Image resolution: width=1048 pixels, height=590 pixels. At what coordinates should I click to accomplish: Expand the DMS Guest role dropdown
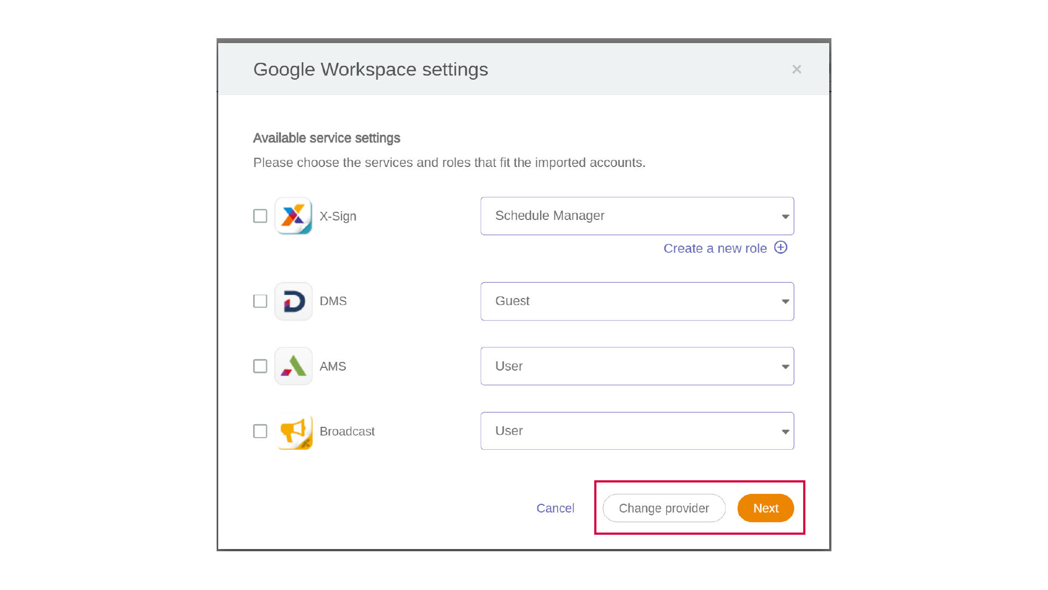tap(637, 301)
